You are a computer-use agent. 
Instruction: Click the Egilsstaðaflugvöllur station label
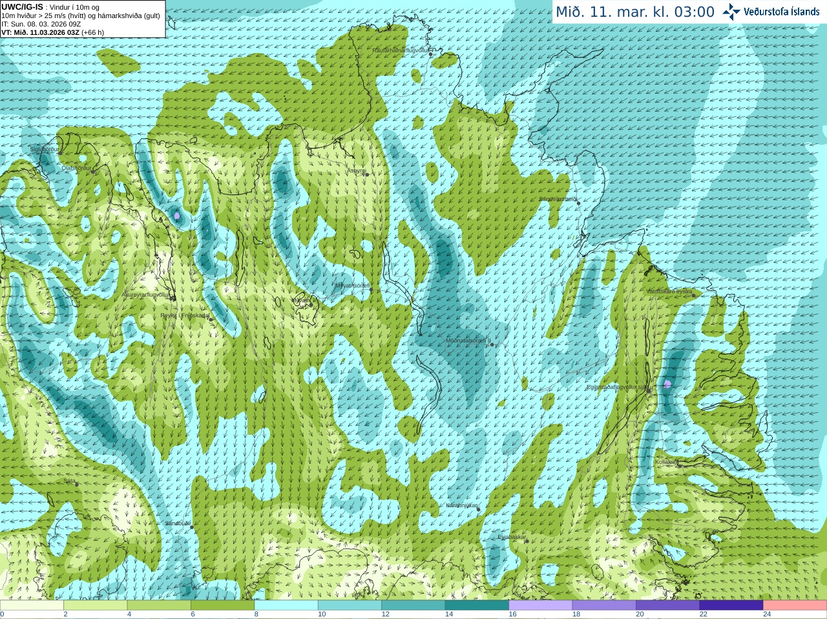[x=617, y=387]
